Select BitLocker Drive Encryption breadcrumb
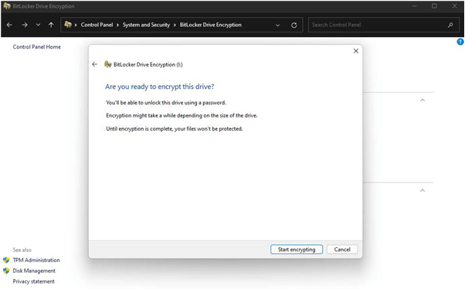The image size is (465, 289). pos(211,25)
